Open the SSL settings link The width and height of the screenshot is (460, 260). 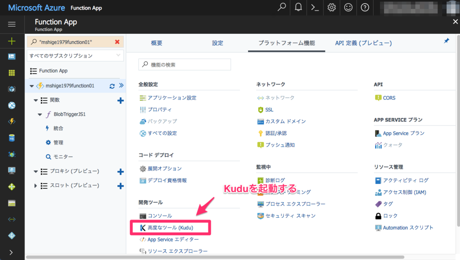tap(270, 110)
